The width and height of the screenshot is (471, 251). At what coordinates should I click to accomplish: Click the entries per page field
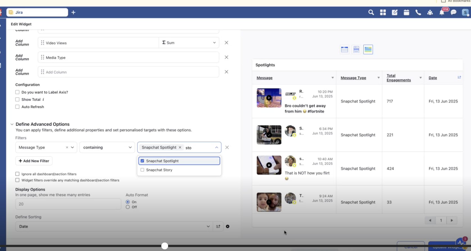[68, 204]
